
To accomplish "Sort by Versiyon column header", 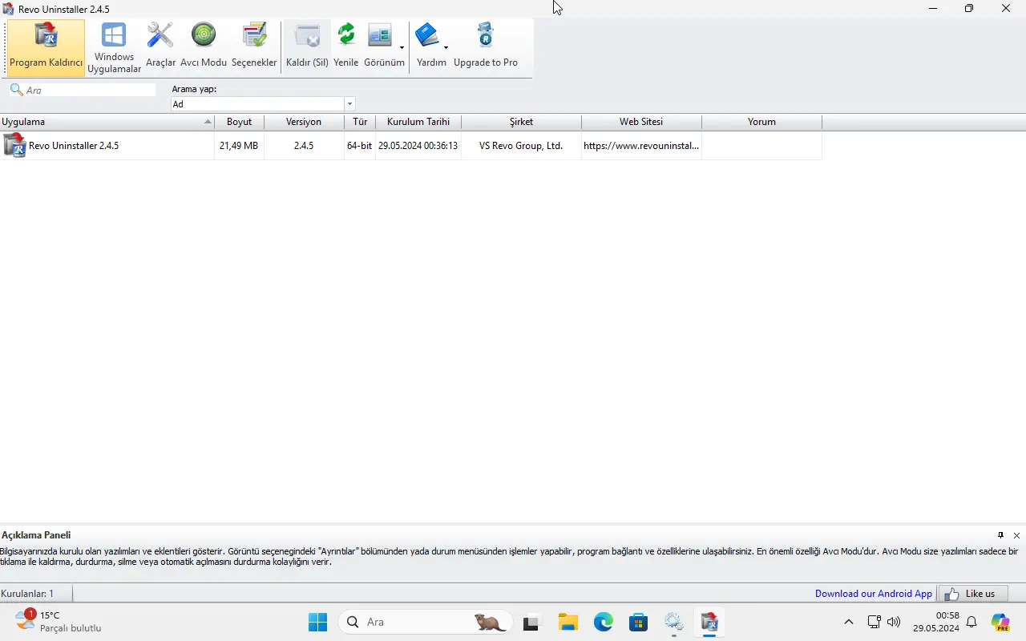I will coord(304,122).
